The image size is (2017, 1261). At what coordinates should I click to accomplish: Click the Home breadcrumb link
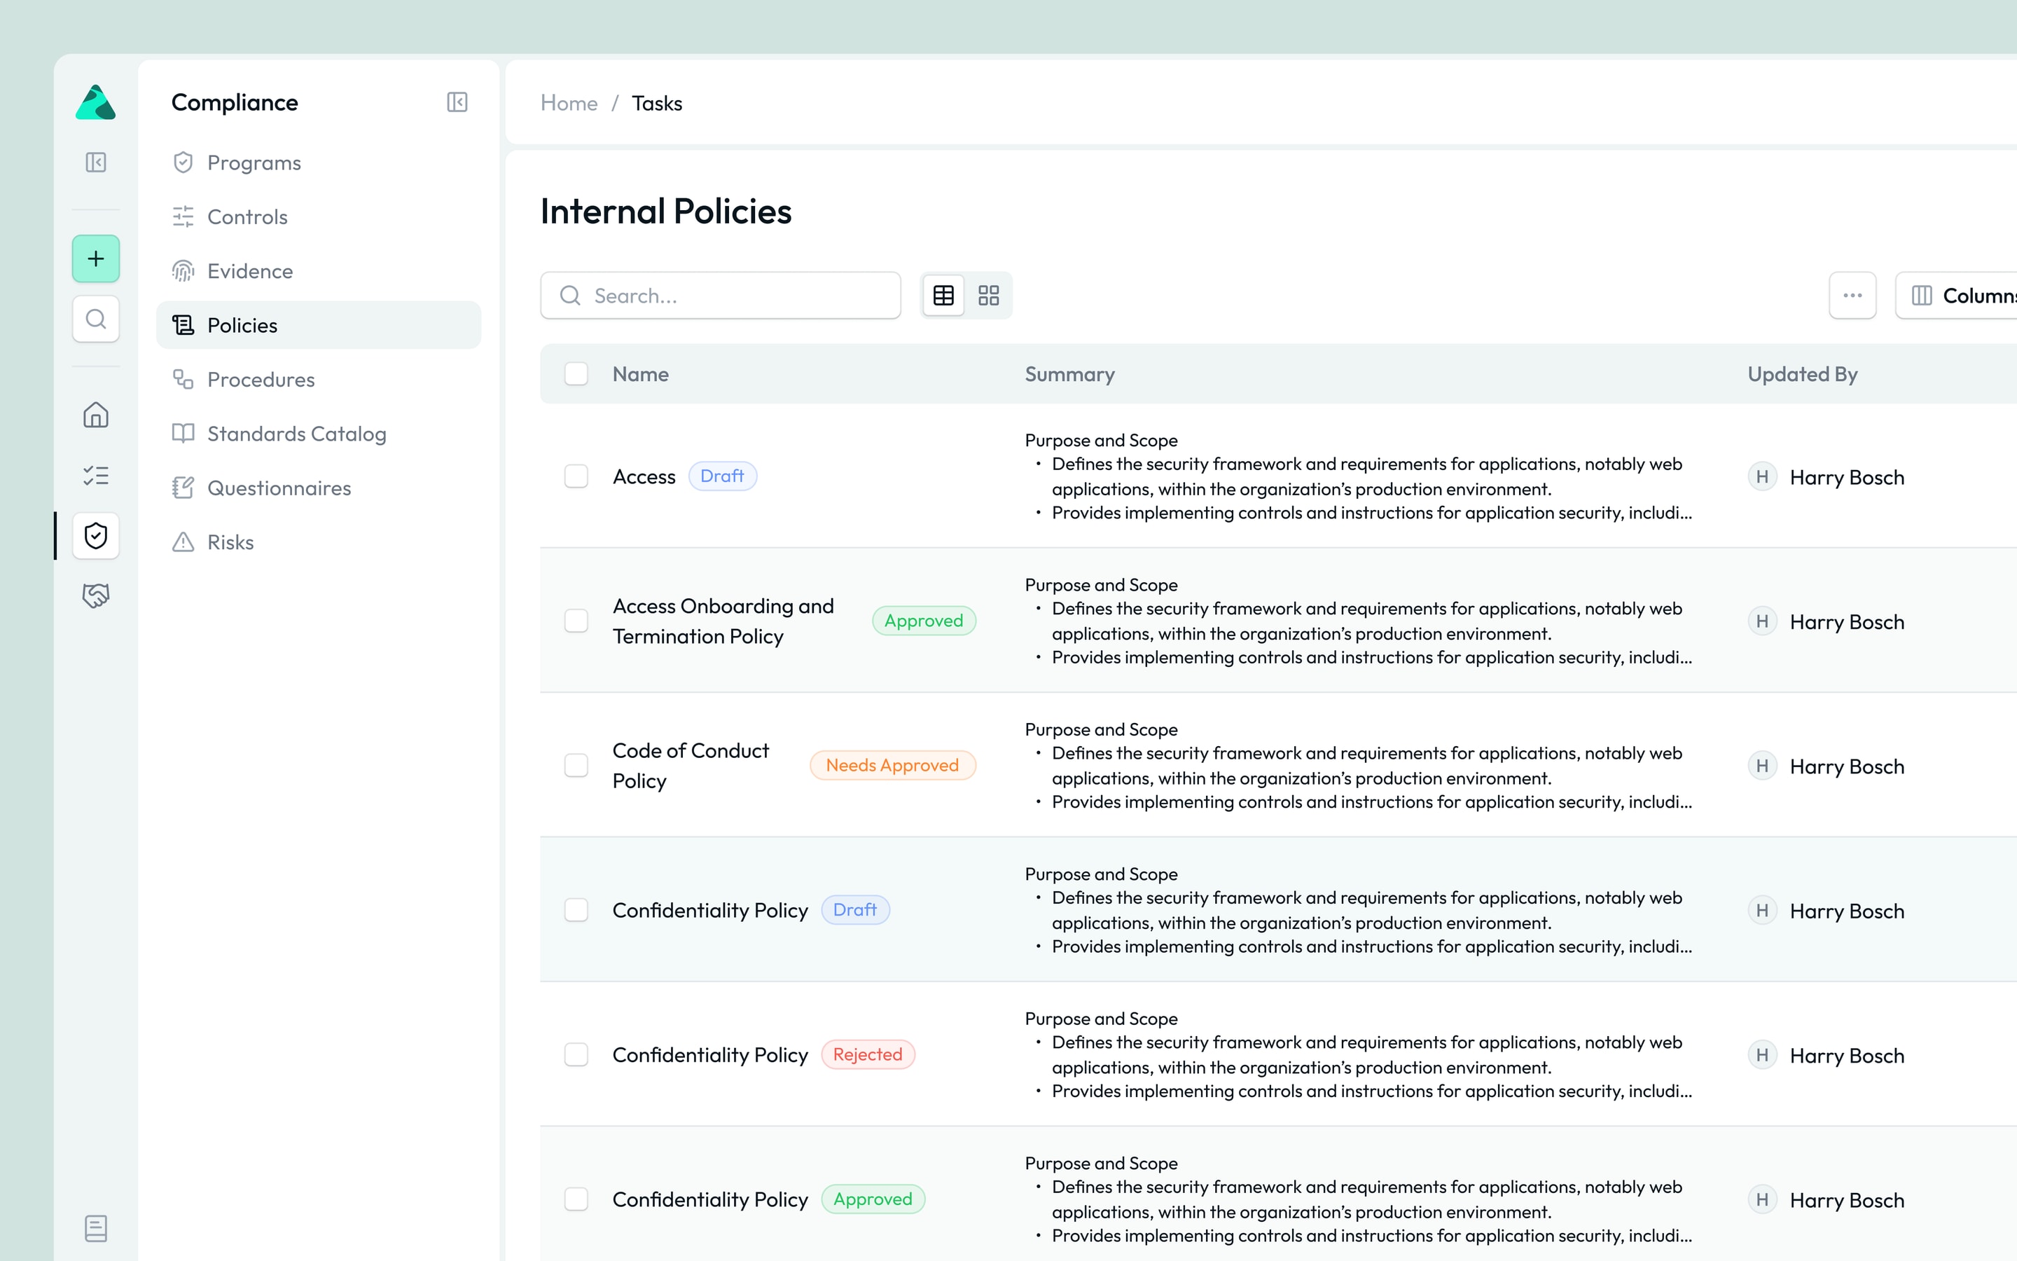[569, 104]
